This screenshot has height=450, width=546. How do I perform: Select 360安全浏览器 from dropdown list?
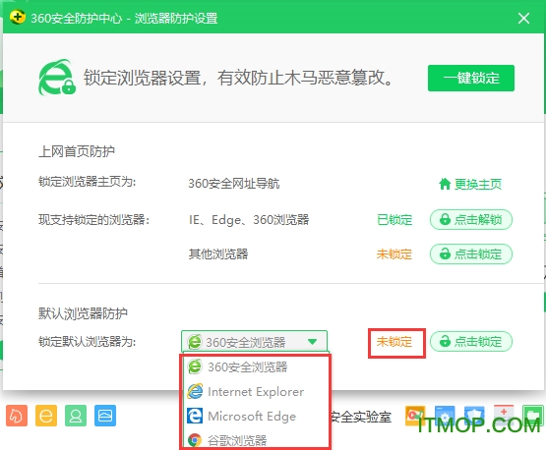255,366
